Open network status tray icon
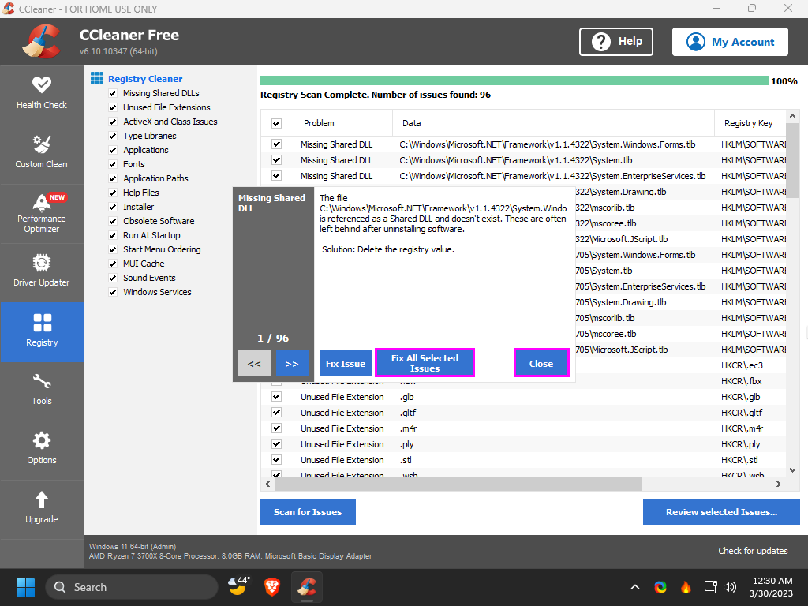Screen dimensions: 808x606 [711, 587]
